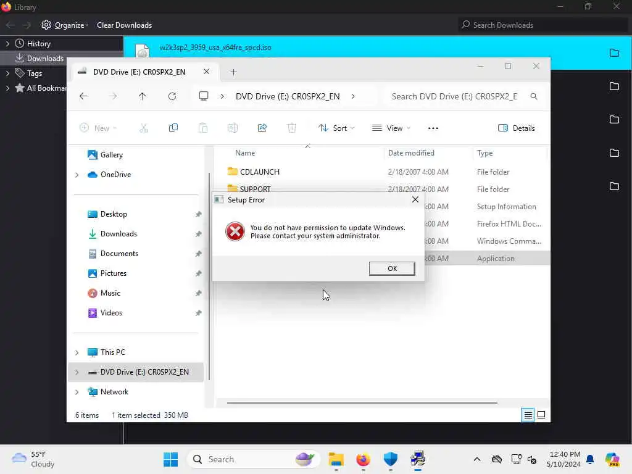This screenshot has width=632, height=474.
Task: Click the Rename icon in Explorer toolbar
Action: tap(233, 128)
